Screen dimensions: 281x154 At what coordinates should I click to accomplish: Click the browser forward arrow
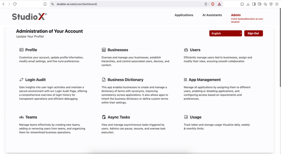click(x=9, y=4)
